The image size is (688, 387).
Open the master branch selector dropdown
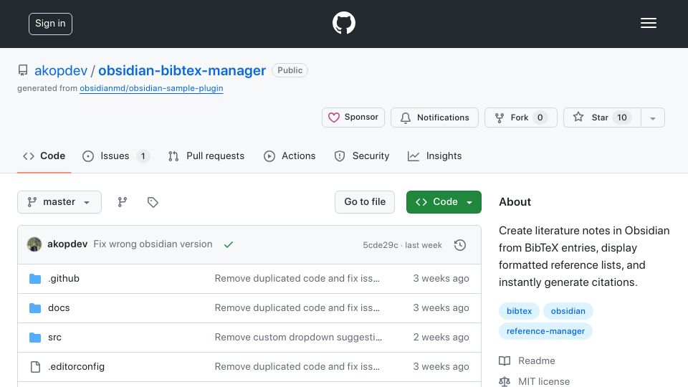coord(59,202)
